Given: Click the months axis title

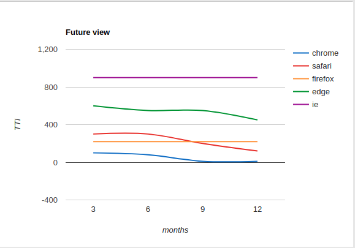Looking at the screenshot, I should click(175, 230).
